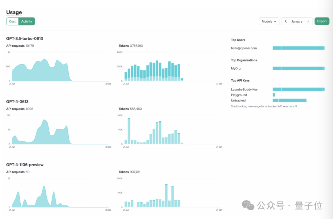
Task: Click the Usage page heading
Action: [14, 12]
